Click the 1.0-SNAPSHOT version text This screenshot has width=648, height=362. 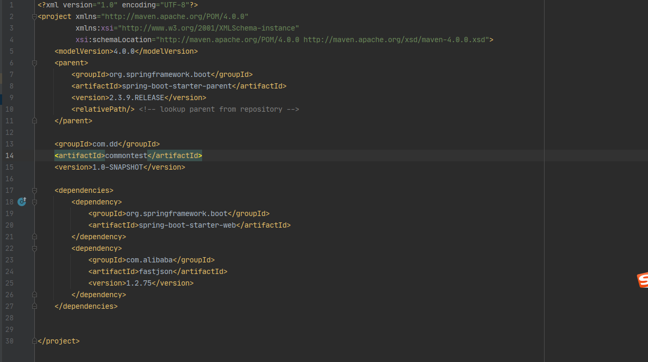click(x=118, y=167)
